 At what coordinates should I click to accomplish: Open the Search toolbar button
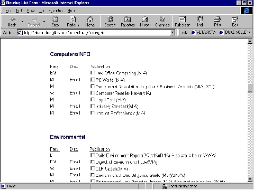pyautogui.click(x=110, y=22)
